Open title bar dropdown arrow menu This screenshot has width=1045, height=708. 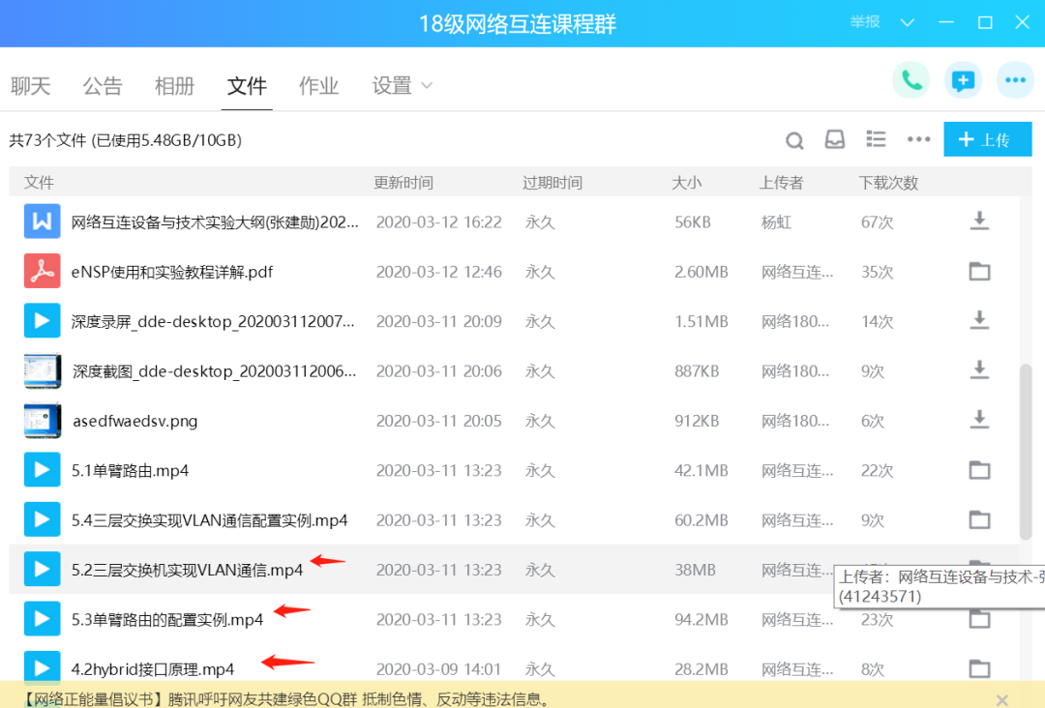pos(908,23)
